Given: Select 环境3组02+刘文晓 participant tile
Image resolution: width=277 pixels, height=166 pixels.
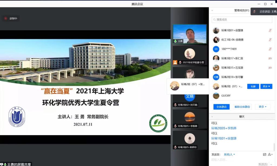Looking at the screenshot, I should [x=190, y=101].
